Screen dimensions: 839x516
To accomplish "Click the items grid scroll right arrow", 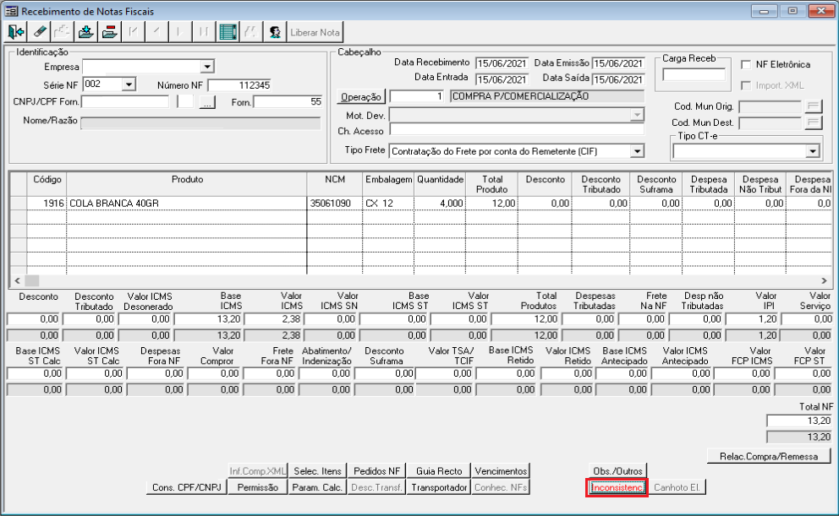I will point(824,280).
